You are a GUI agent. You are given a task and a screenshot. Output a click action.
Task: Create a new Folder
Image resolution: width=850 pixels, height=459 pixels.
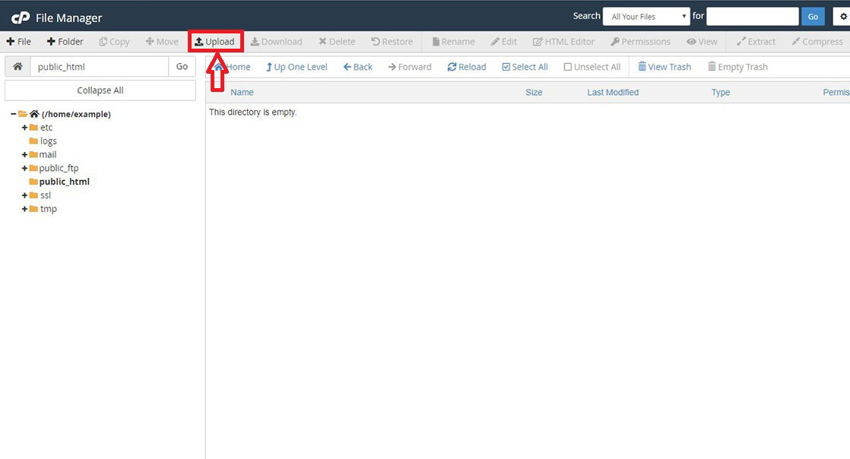[65, 42]
